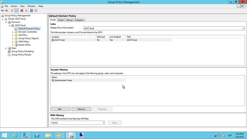Select Starter GPOs in tree
This screenshot has height=139, width=247.
tap(24, 45)
